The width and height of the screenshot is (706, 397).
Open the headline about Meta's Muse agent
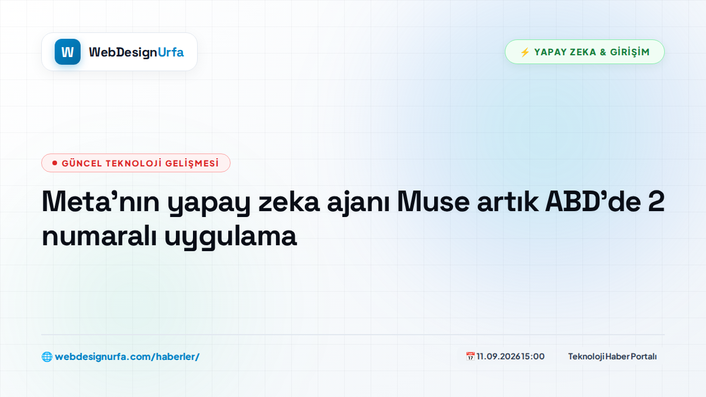353,219
